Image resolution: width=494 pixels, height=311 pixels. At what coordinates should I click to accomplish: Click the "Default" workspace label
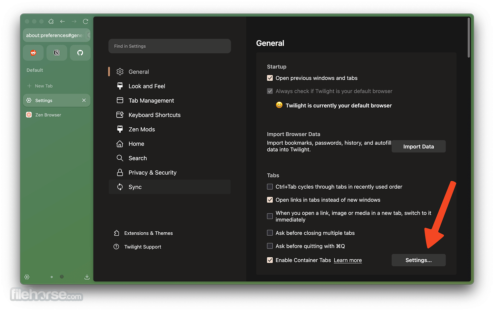tap(35, 70)
